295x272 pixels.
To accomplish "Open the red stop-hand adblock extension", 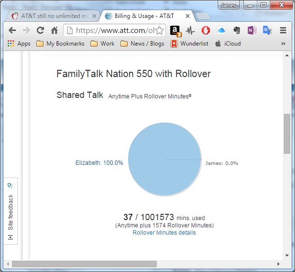I will pyautogui.click(x=206, y=31).
